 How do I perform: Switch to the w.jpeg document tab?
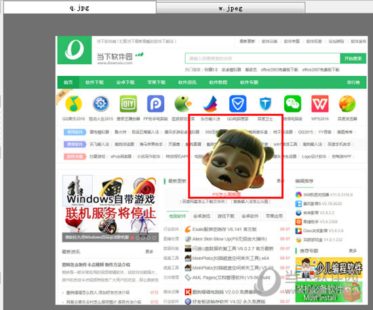(231, 8)
